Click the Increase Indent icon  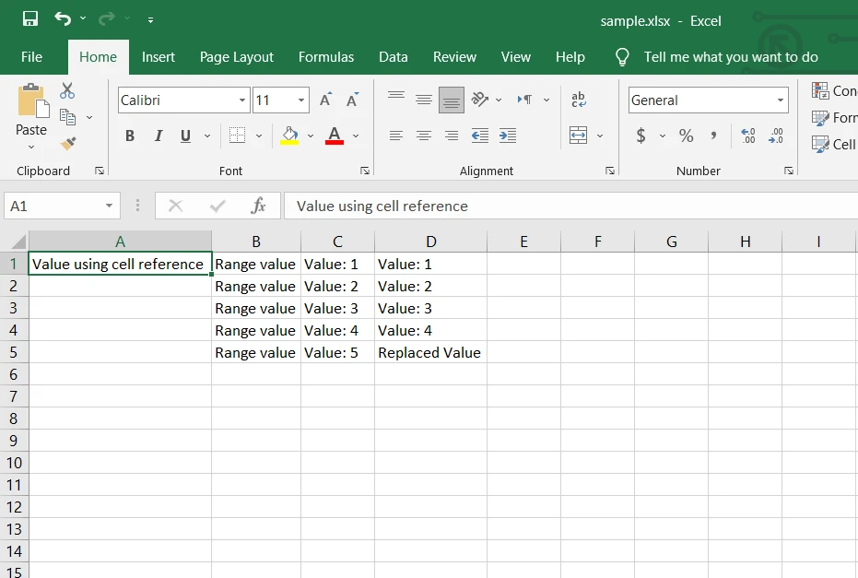coord(507,136)
